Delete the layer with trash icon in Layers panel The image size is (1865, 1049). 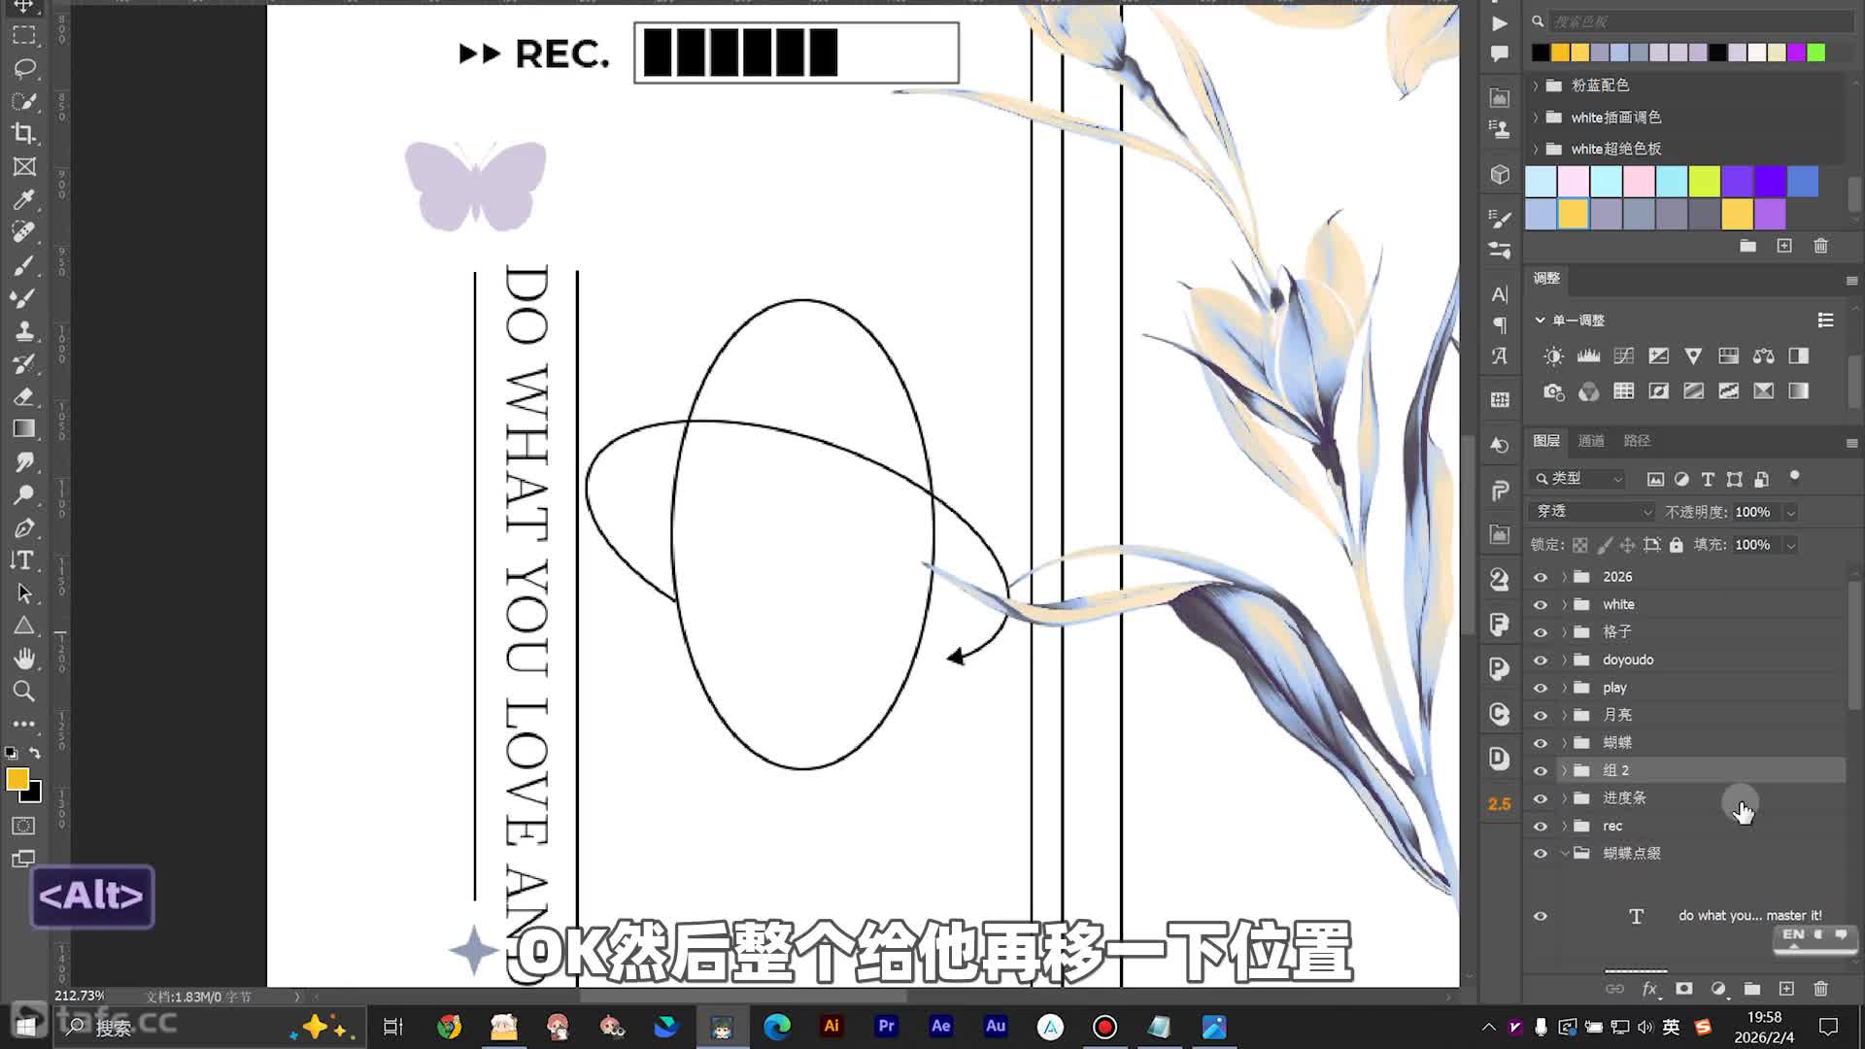1821,989
